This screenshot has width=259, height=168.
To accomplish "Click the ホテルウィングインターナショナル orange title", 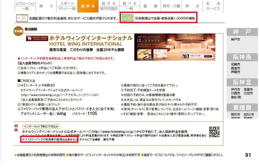I will click(91, 38).
